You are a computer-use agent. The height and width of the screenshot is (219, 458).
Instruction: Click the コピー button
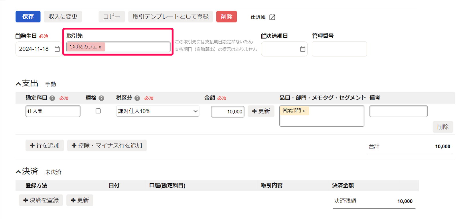tap(112, 17)
